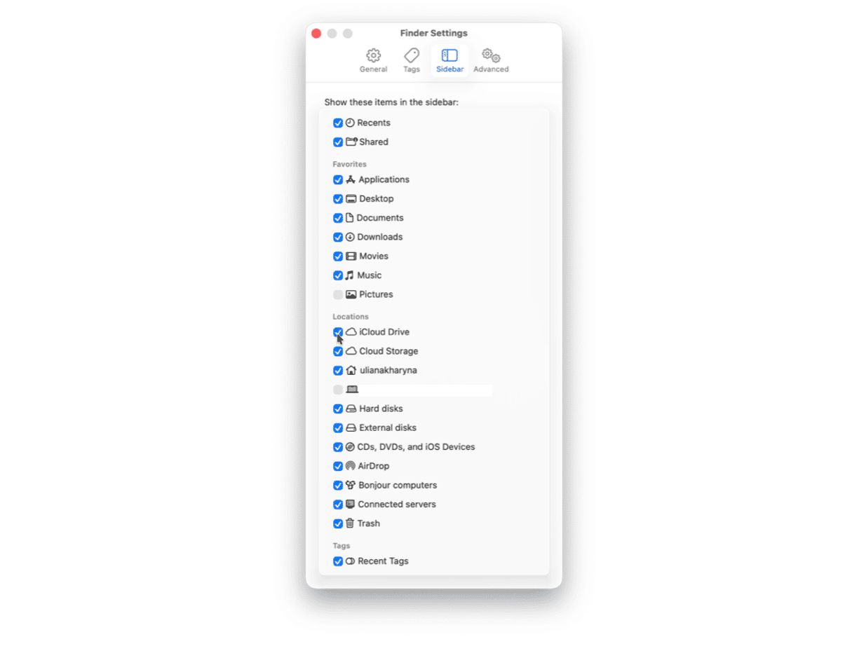Toggle the Desktop checkbox off
852x665 pixels.
pyautogui.click(x=338, y=199)
